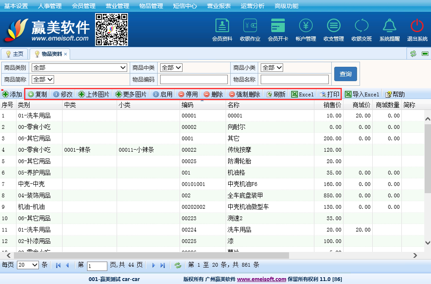
Task: Click the horizontal scrollbar of the table
Action: [152, 256]
